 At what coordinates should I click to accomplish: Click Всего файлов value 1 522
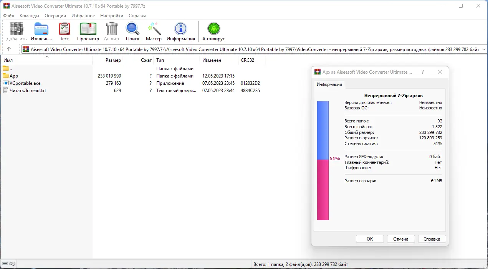click(x=437, y=127)
